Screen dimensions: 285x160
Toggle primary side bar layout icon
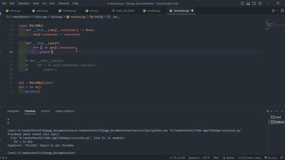click(x=242, y=3)
